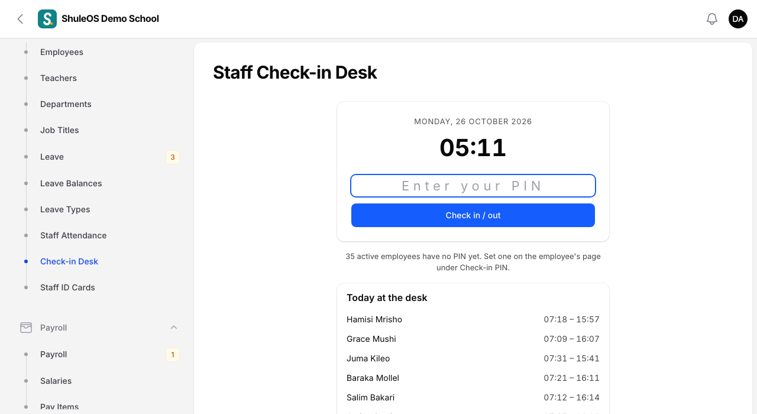Collapse the Payroll section chevron
The height and width of the screenshot is (414, 757).
click(174, 328)
